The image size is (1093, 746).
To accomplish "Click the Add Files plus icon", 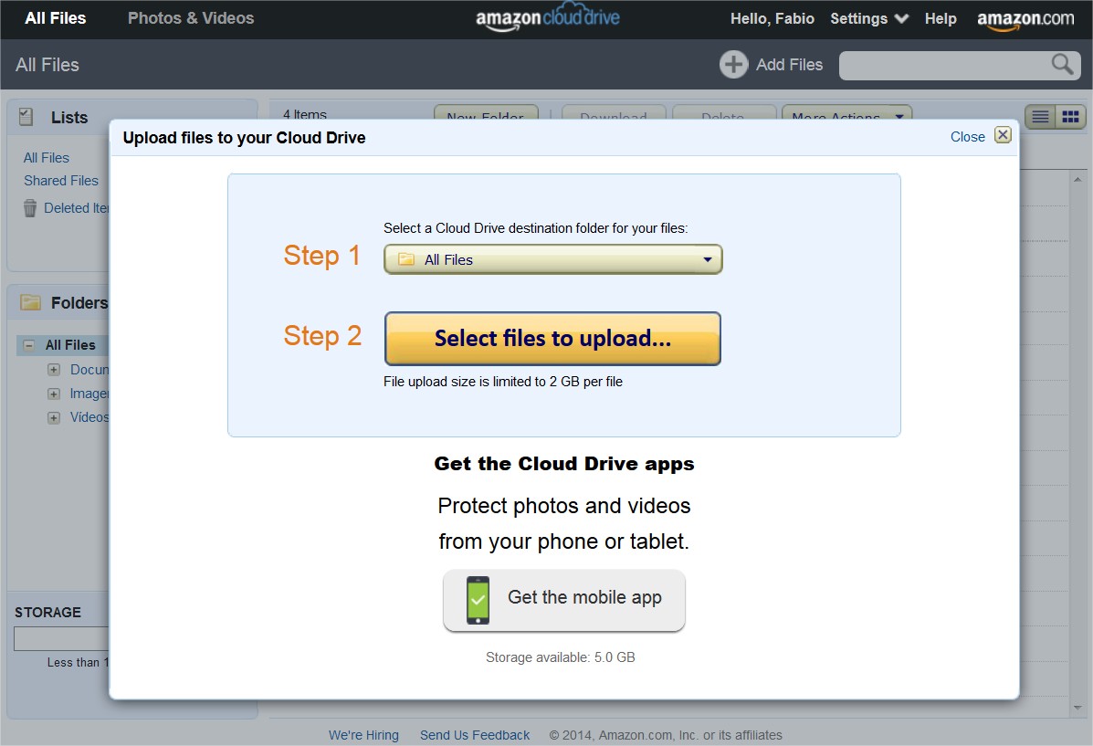I will (733, 65).
